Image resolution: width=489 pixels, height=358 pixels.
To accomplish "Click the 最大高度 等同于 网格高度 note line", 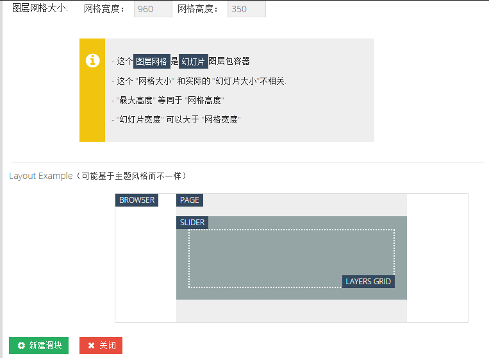I will [169, 101].
